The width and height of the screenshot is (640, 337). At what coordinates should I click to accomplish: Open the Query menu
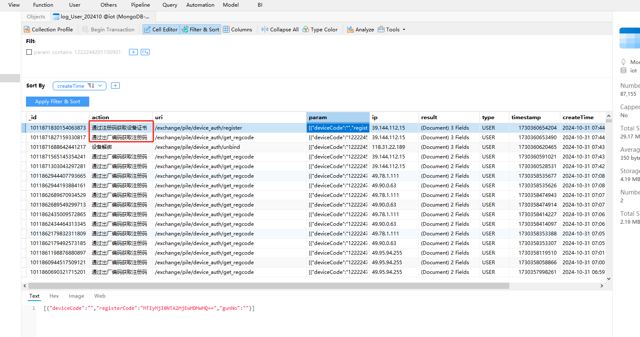[x=170, y=5]
